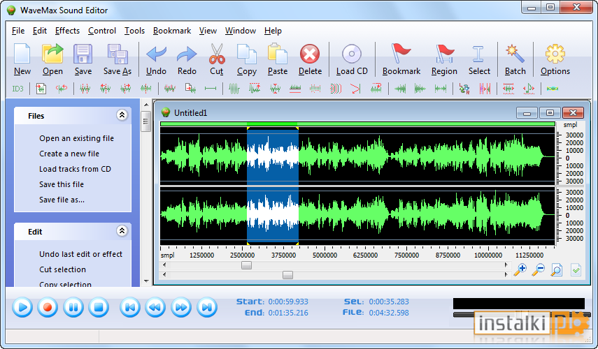Screen dimensions: 598x349
Task: Click the Select cursor icon in the toolbar
Action: tap(478, 54)
